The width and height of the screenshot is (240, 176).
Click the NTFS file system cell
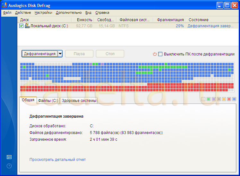[124, 26]
